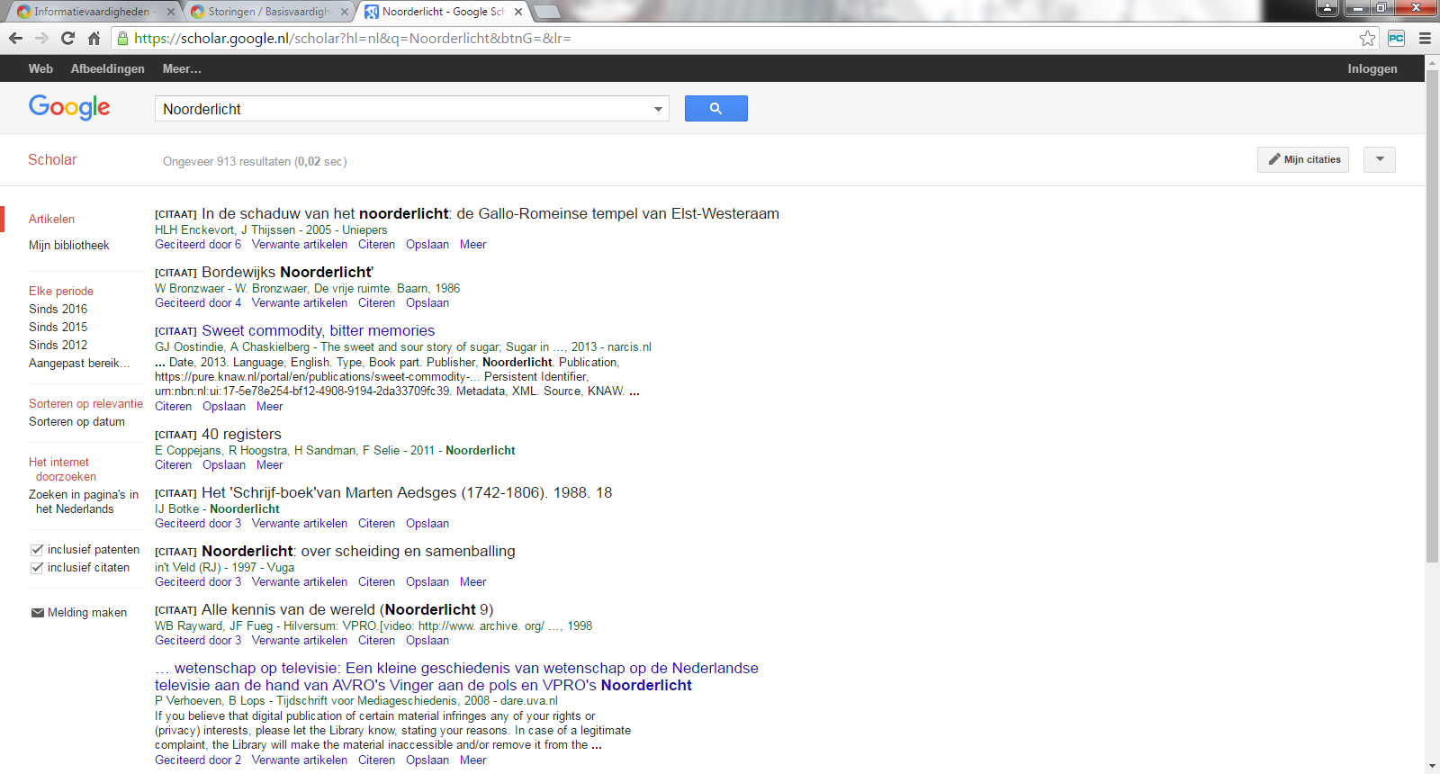Open the browser home page icon

(94, 38)
